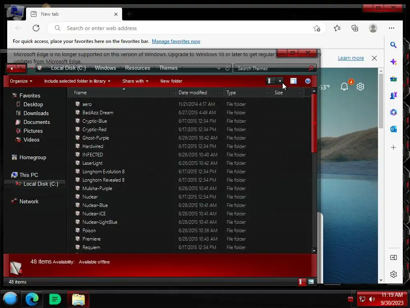Click in the Search Themes field
Image resolution: width=410 pixels, height=308 pixels.
(272, 68)
